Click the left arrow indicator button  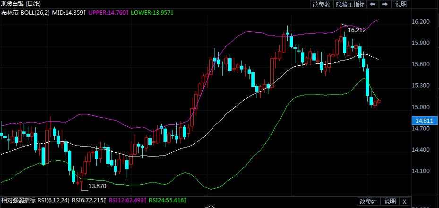coord(373,4)
